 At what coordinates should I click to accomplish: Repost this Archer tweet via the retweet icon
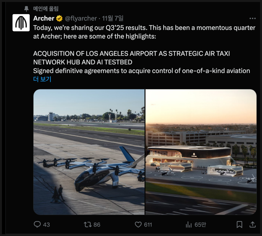(x=87, y=225)
